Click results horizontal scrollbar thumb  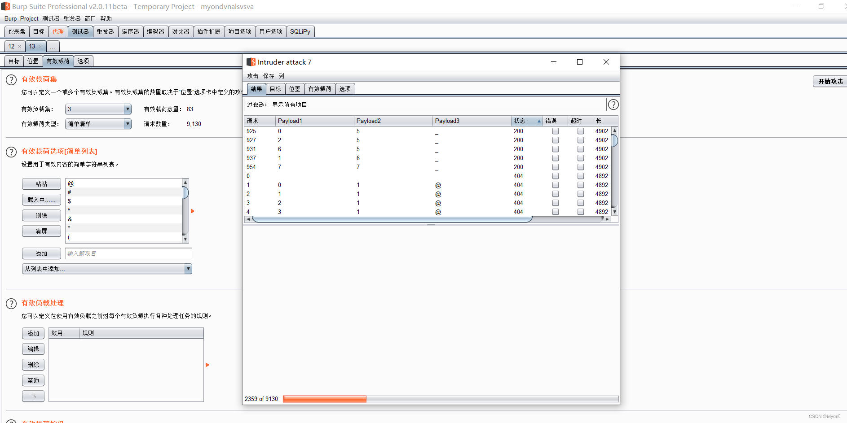pos(392,219)
